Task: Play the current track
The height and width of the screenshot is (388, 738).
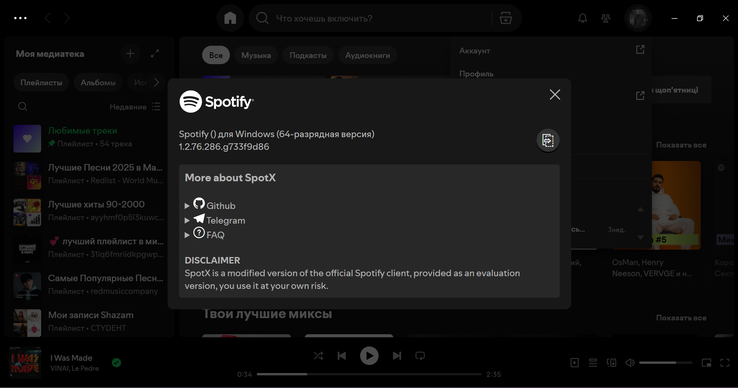Action: (x=369, y=356)
